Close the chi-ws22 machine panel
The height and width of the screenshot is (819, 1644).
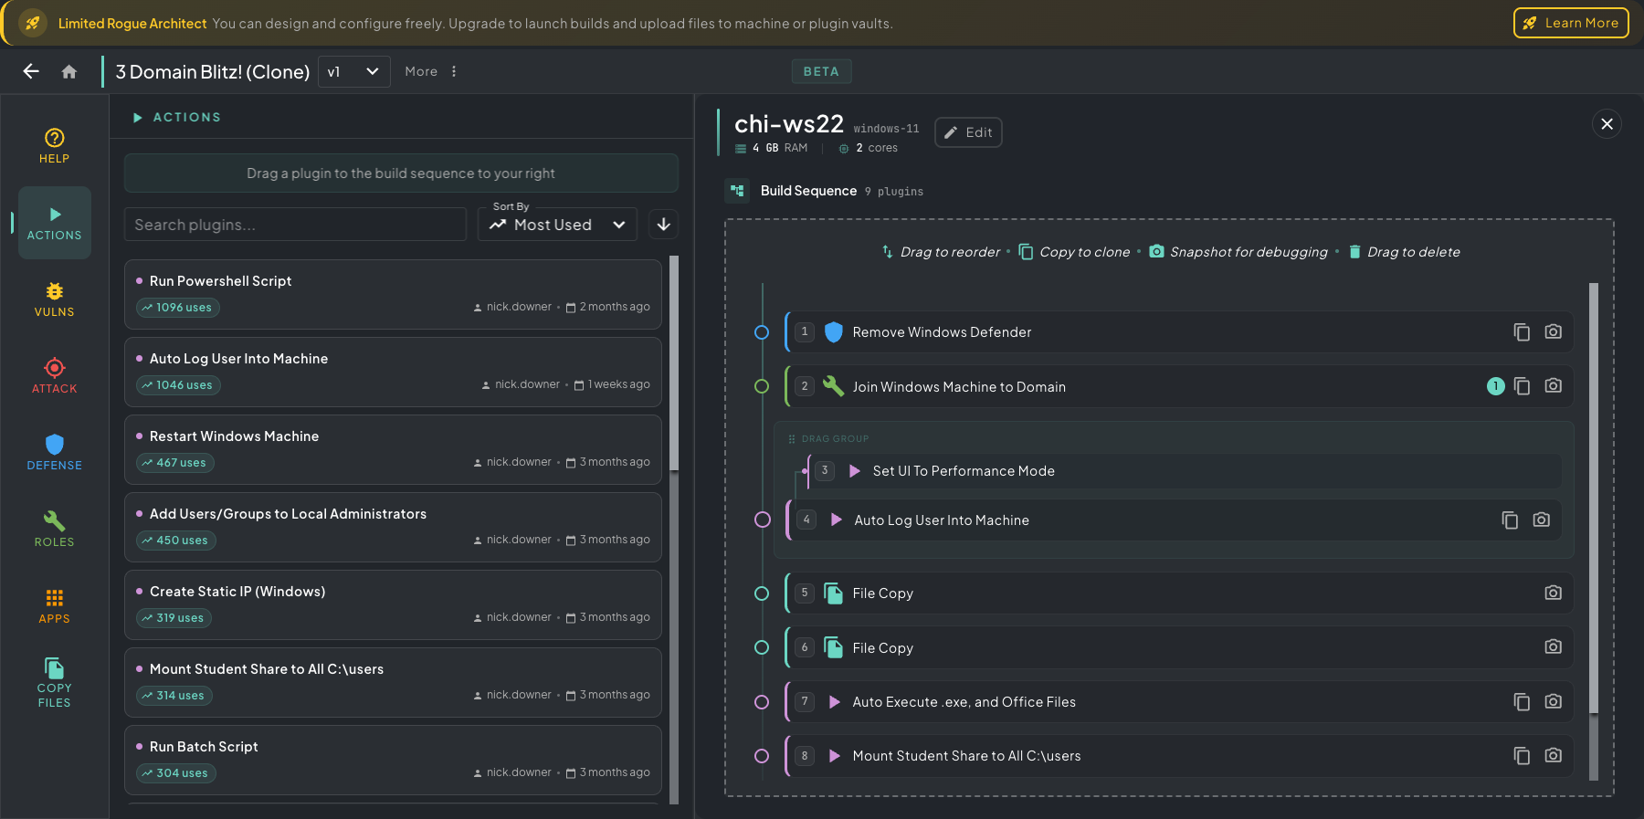pyautogui.click(x=1607, y=123)
